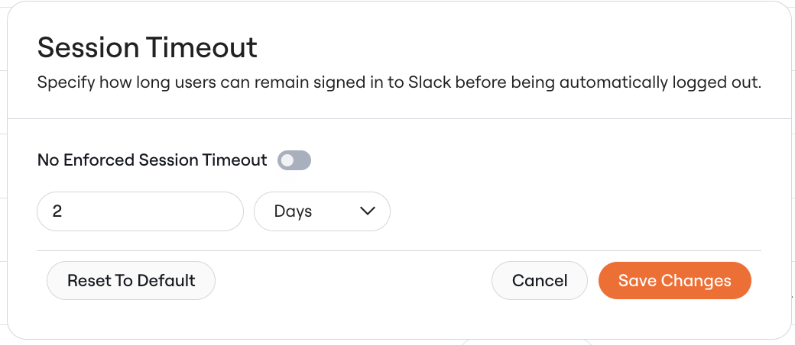Restore defaults via Reset To Default
The height and width of the screenshot is (345, 795).
pyautogui.click(x=131, y=281)
